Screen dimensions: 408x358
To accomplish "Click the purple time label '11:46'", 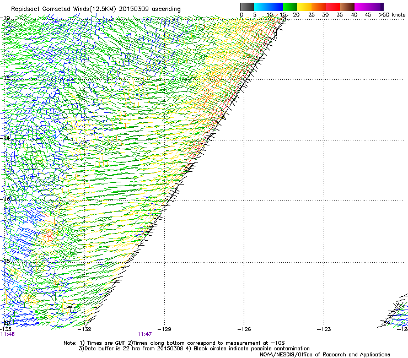I will coord(7,334).
